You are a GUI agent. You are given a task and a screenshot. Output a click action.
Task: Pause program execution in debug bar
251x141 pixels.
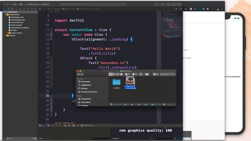pos(49,126)
